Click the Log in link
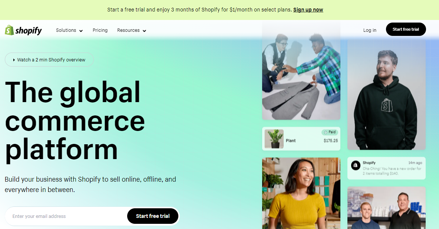 (370, 30)
